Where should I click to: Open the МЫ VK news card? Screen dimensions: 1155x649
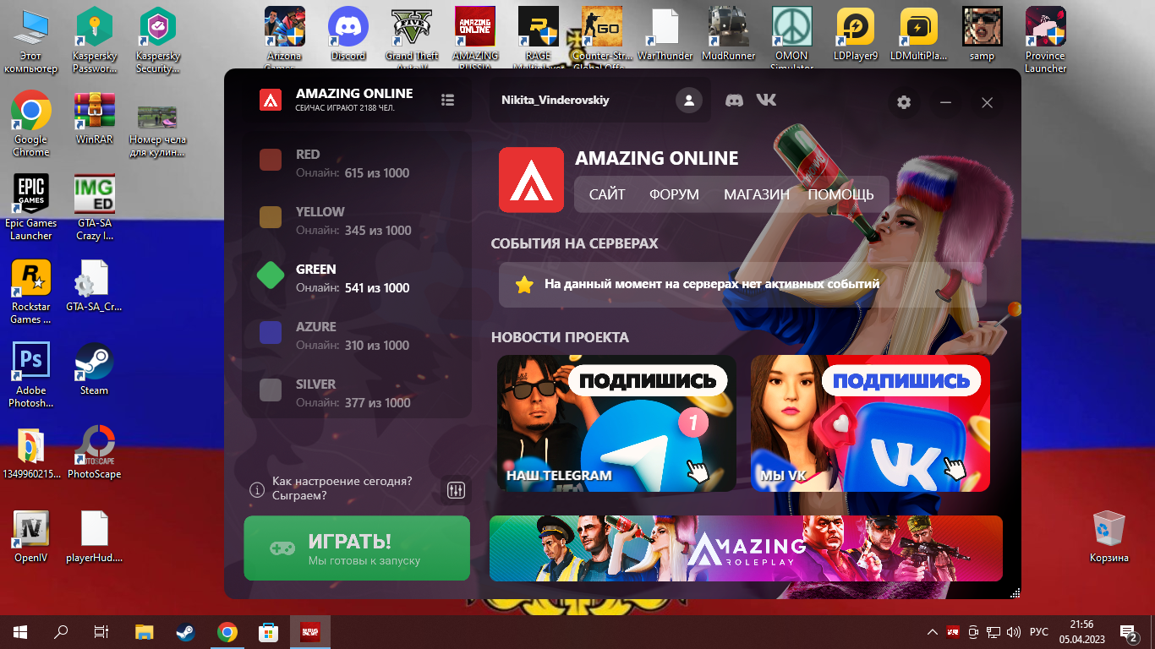[x=870, y=423]
